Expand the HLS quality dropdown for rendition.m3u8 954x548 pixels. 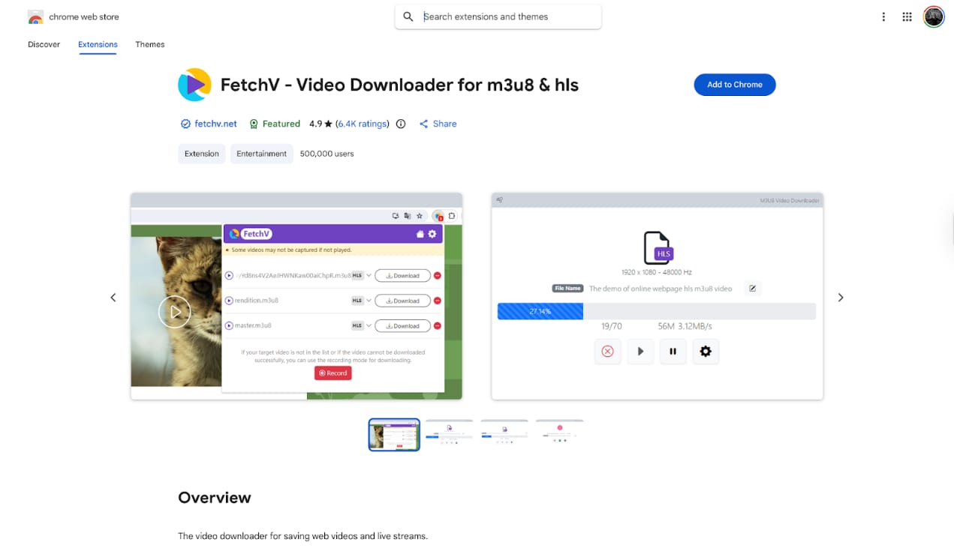click(x=368, y=301)
